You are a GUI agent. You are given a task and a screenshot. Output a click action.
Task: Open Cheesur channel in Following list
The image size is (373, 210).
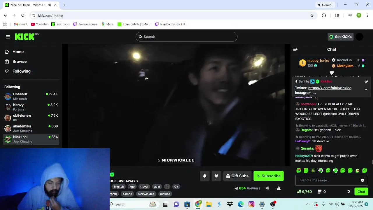[x=31, y=96]
